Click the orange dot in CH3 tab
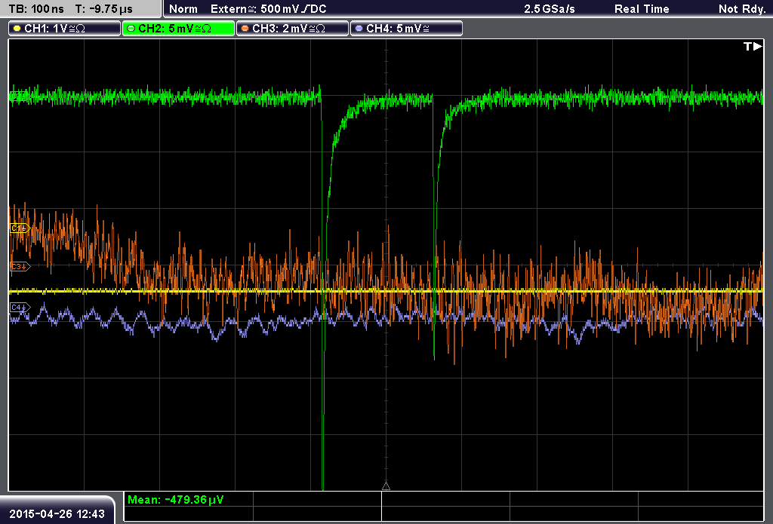Viewport: 773px width, 524px height. [245, 29]
